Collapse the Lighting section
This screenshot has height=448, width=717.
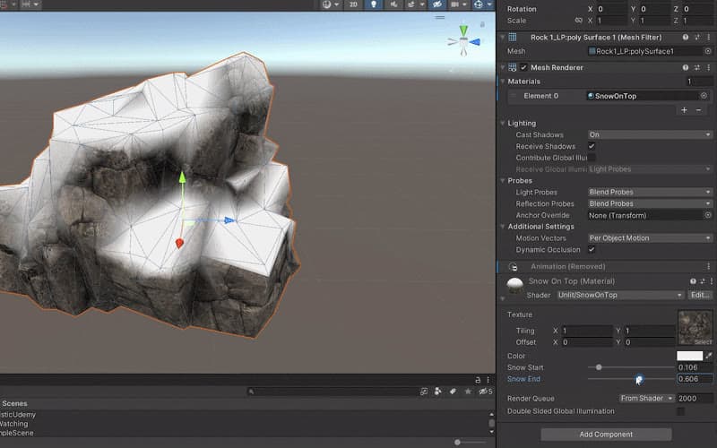503,124
